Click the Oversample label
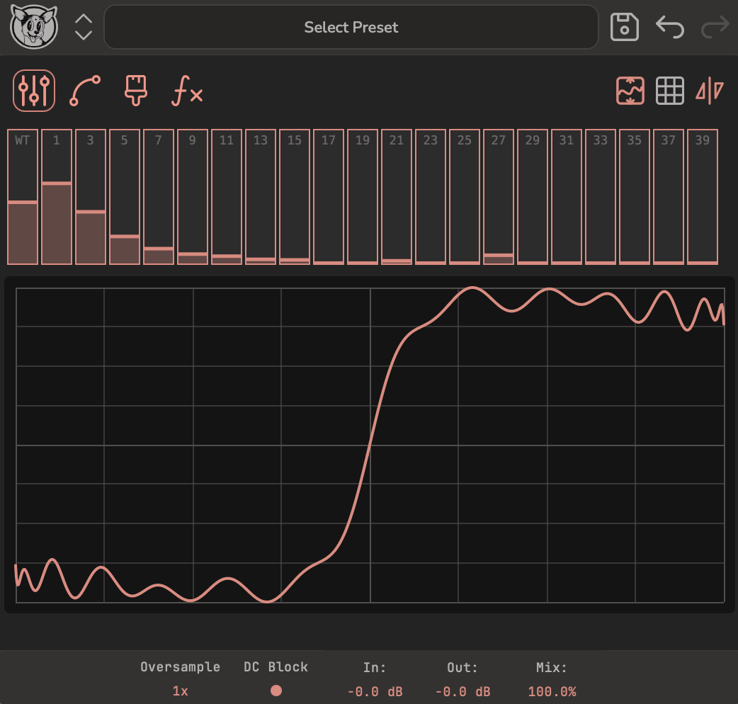This screenshot has width=738, height=704. click(180, 666)
